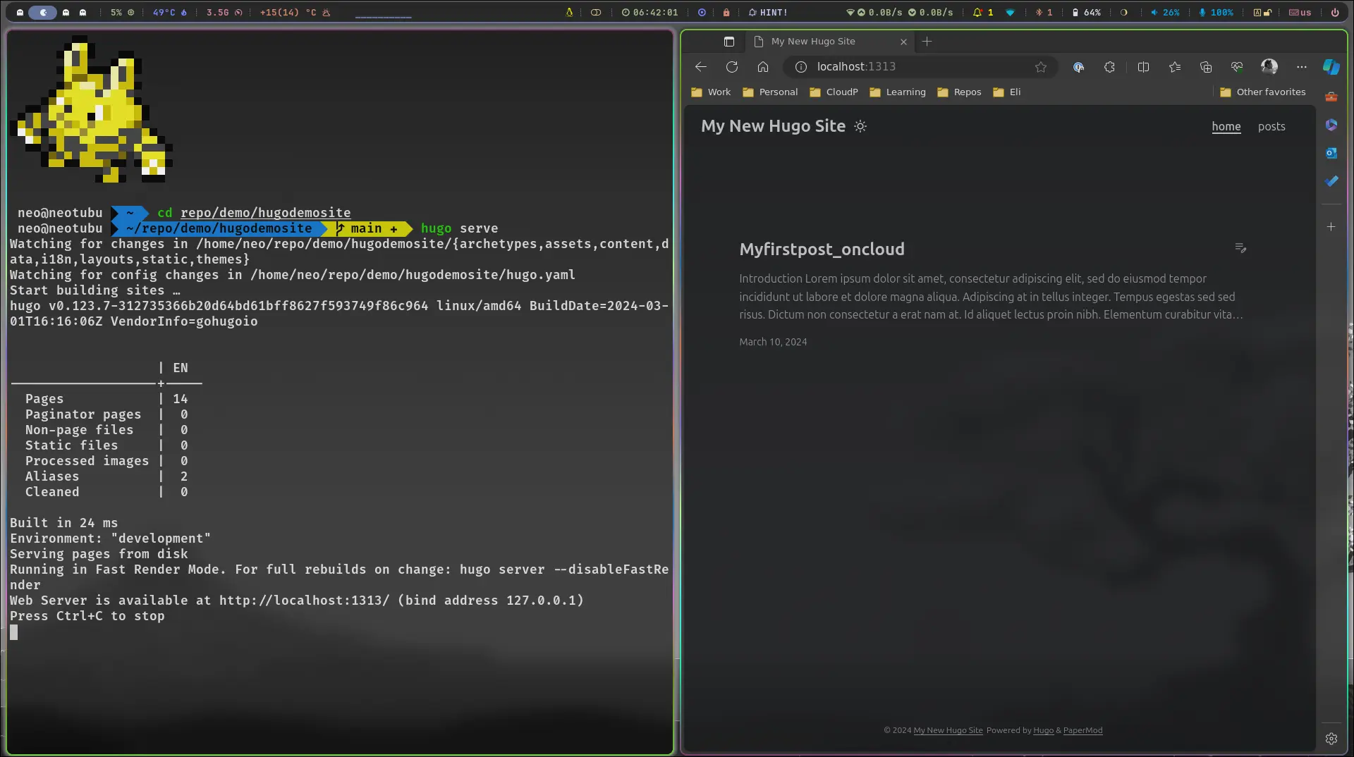The image size is (1354, 757).
Task: Close the My New Hugo Site tab
Action: point(903,42)
